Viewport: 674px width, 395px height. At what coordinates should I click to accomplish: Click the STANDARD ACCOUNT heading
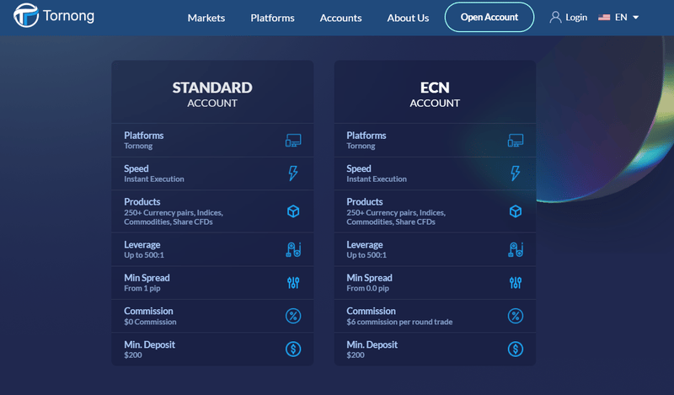[212, 94]
